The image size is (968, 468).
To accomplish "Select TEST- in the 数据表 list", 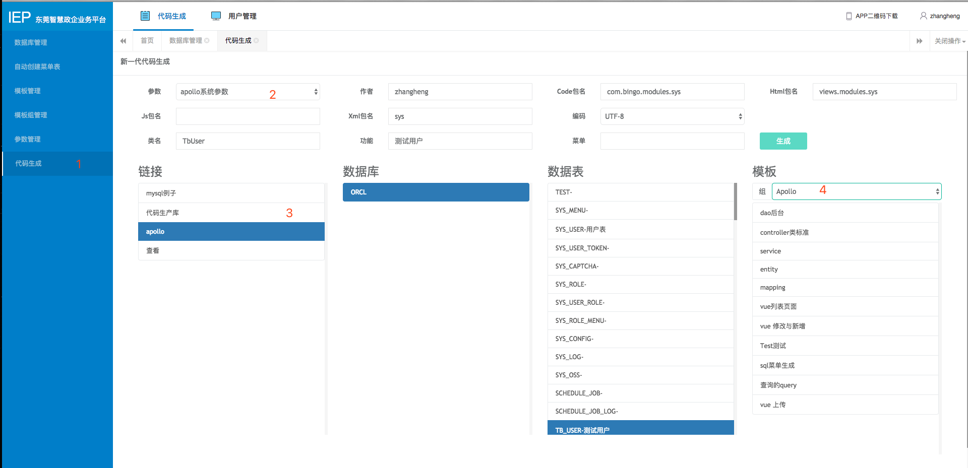I will [640, 192].
